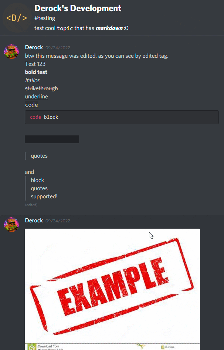This screenshot has width=224, height=350.
Task: Click the 'bold test' text line
Action: (36, 72)
